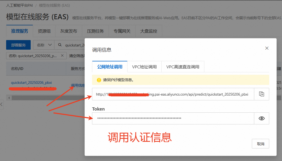Open the 灰度发布 tab
Screen dimensions: 282x161
click(69, 31)
